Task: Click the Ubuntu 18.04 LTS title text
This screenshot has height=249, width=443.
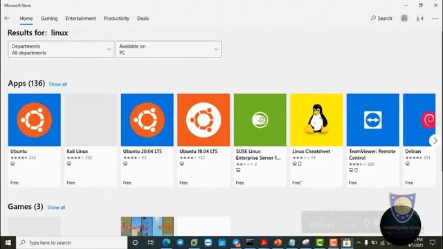Action: click(199, 151)
